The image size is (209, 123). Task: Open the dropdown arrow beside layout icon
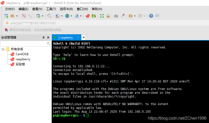click(x=144, y=16)
